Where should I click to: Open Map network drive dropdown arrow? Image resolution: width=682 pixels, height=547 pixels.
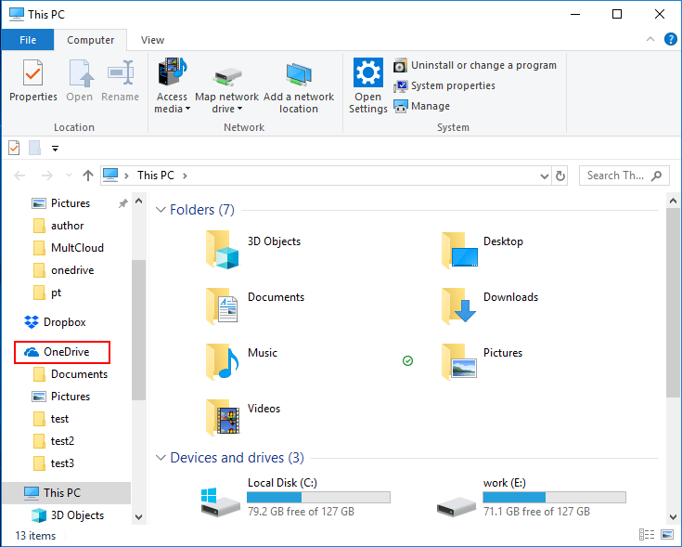239,109
